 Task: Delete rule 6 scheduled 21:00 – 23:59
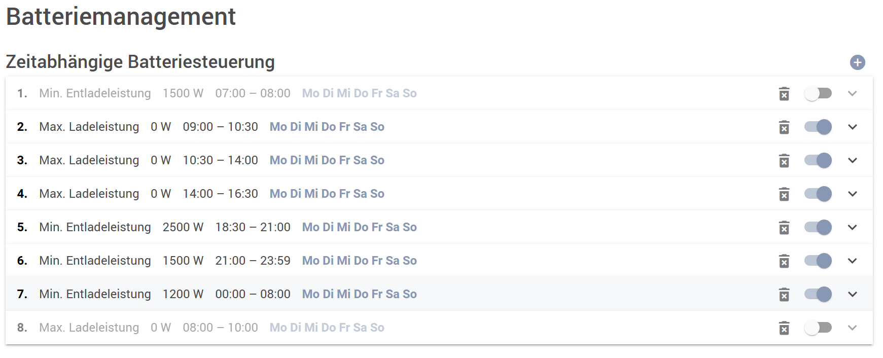[x=784, y=261]
